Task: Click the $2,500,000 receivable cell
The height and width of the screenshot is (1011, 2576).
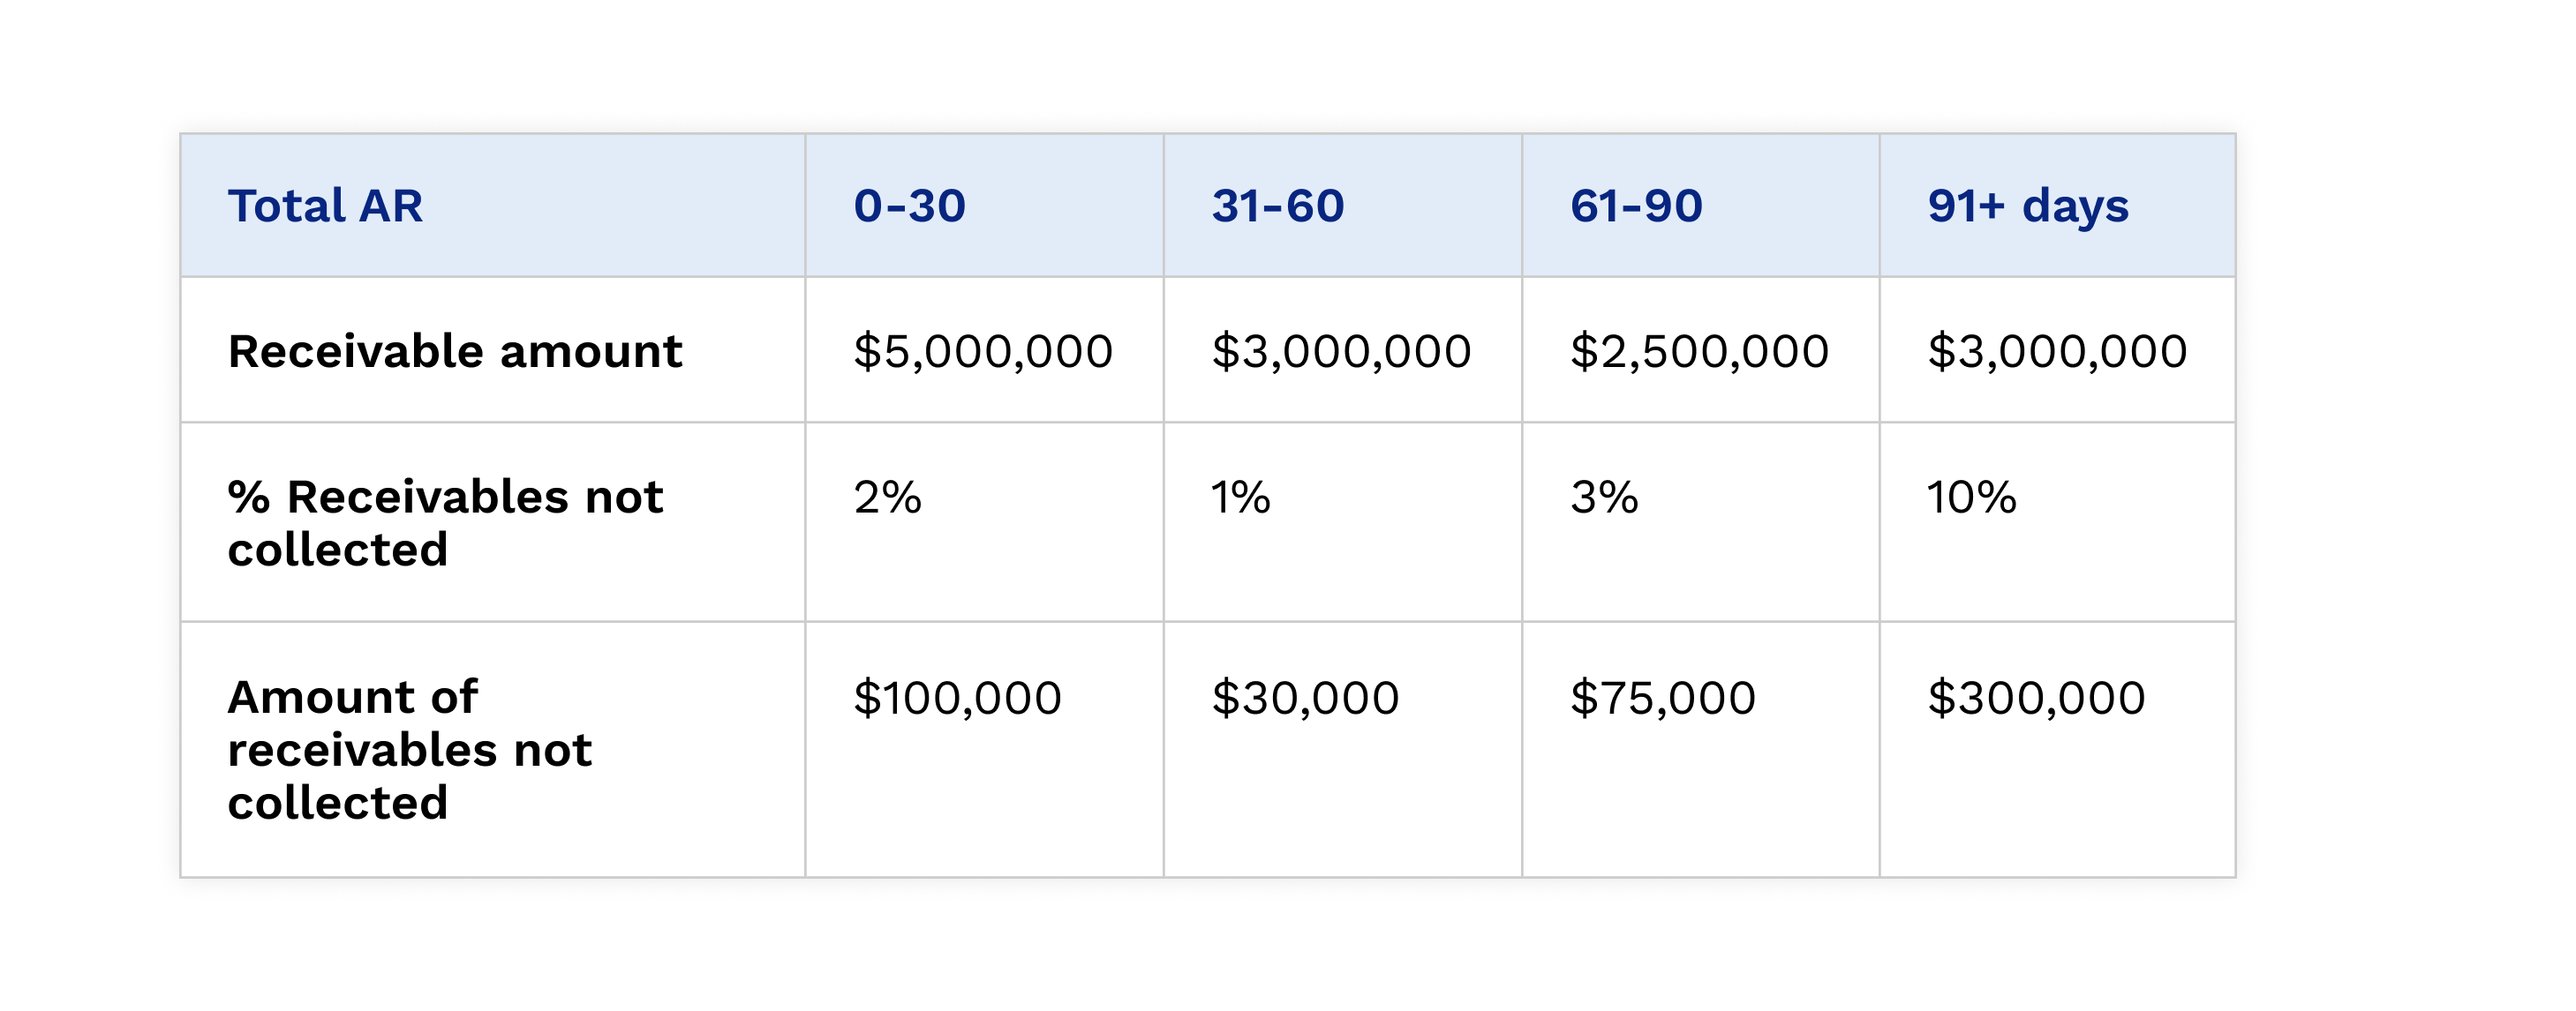Action: click(x=1700, y=349)
